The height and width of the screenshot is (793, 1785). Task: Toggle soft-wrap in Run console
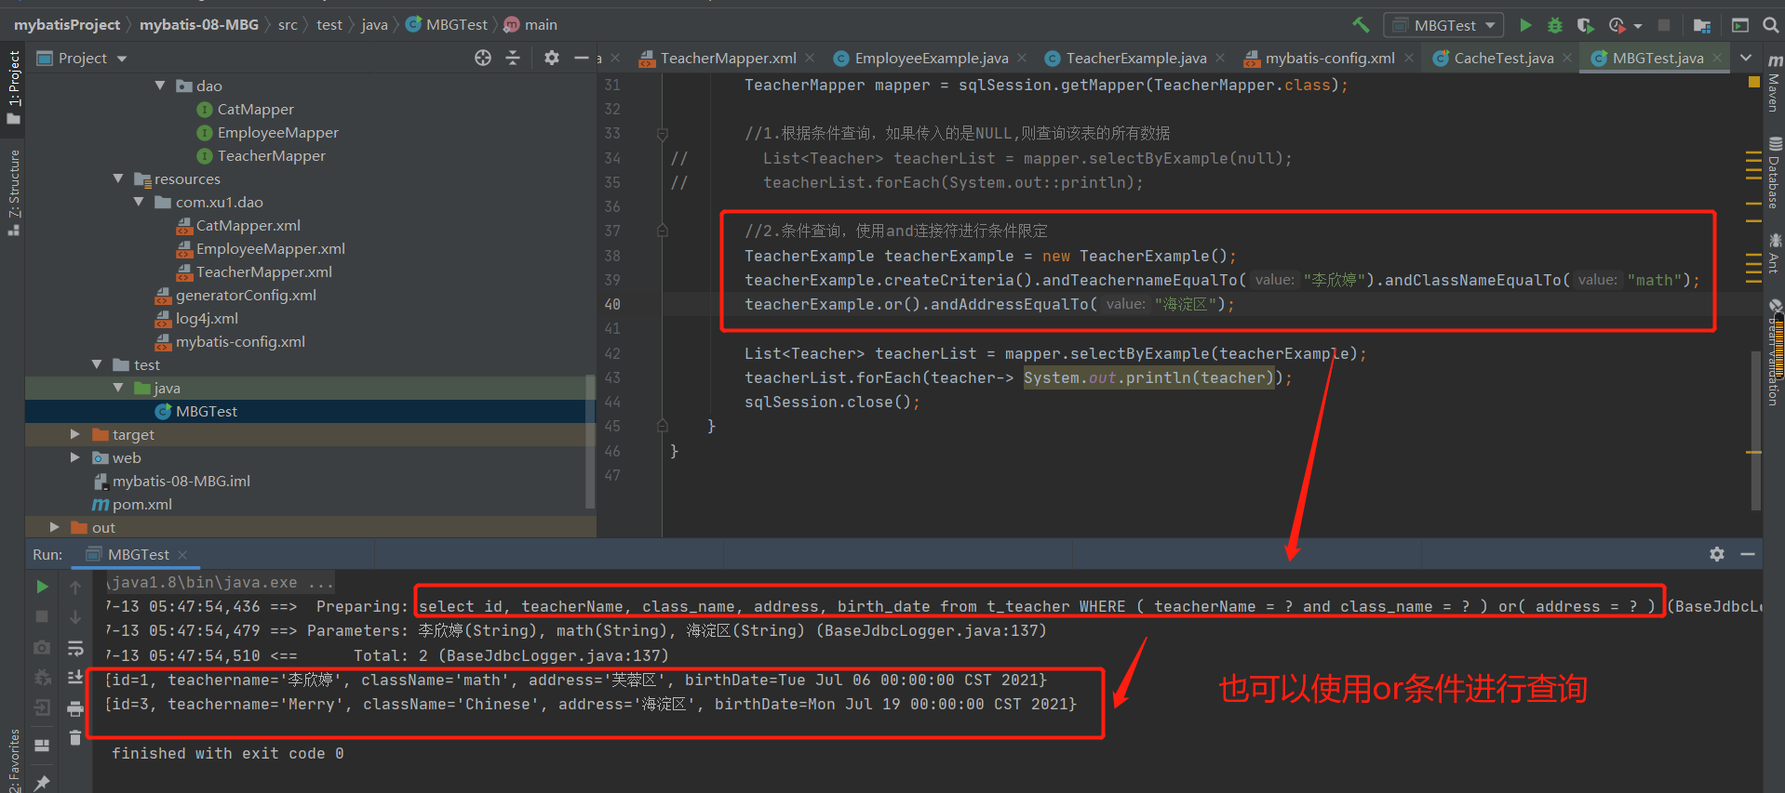pyautogui.click(x=75, y=647)
